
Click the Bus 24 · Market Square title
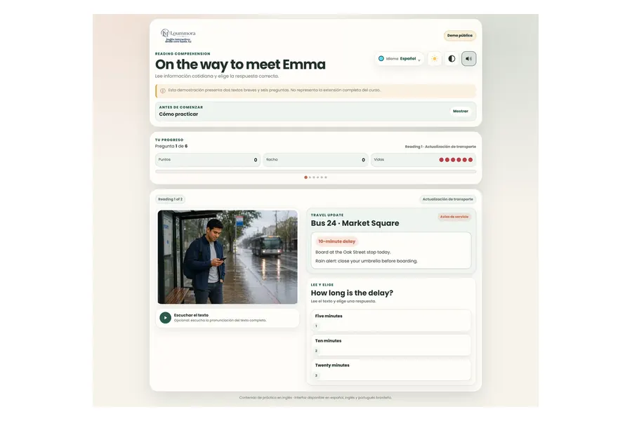pos(355,223)
